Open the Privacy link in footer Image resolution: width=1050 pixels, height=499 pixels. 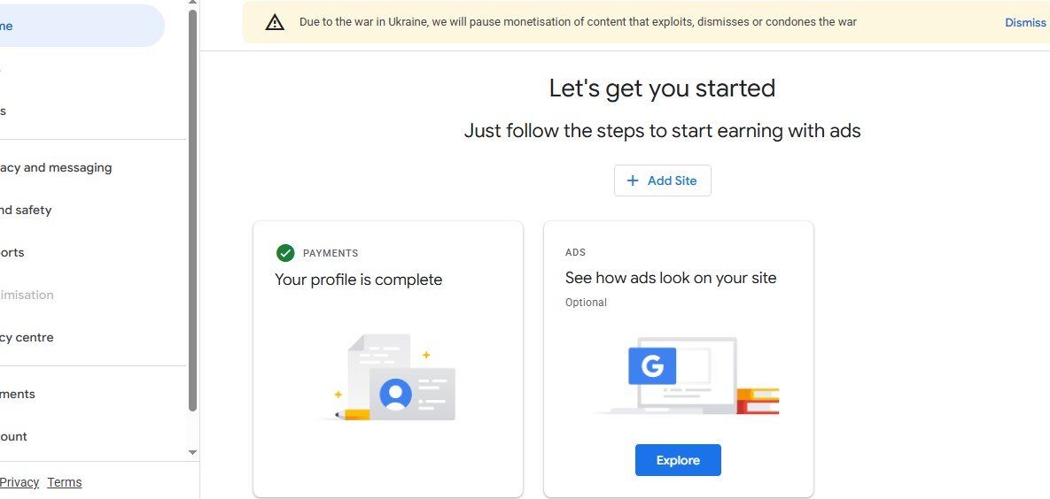click(19, 482)
